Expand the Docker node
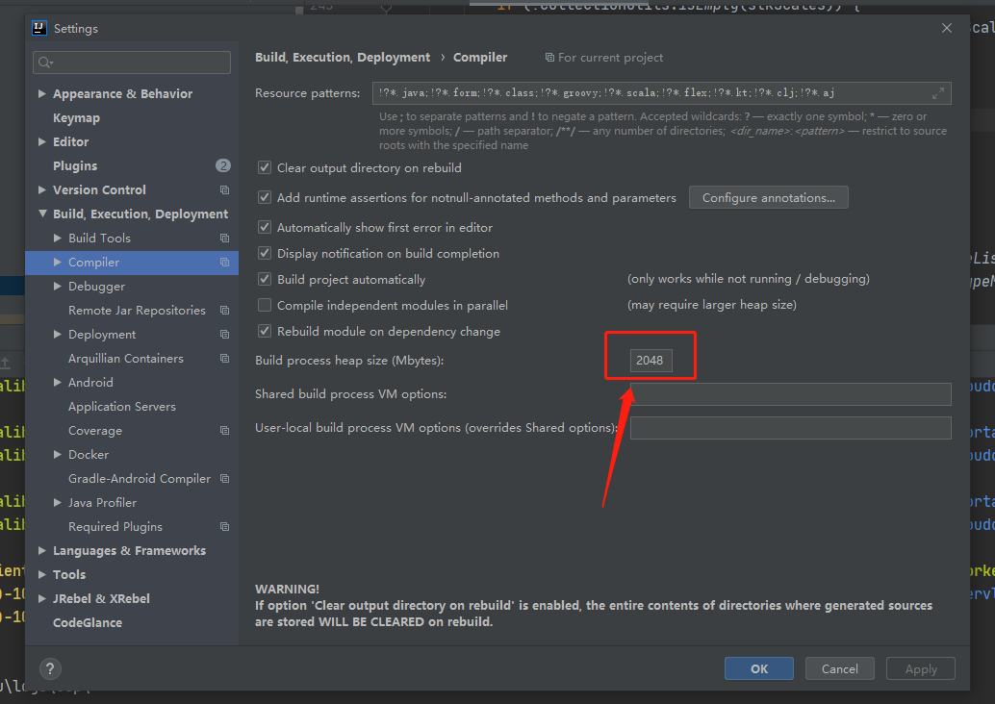This screenshot has width=995, height=704. tap(57, 454)
